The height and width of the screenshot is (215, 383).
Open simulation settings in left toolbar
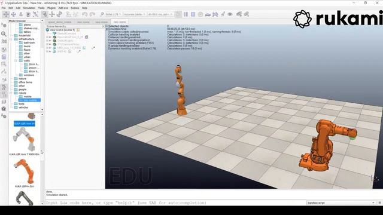[4, 25]
